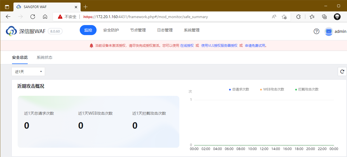Refresh the security overview dashboard
Viewport: 347px width, 157px height.
point(342,72)
